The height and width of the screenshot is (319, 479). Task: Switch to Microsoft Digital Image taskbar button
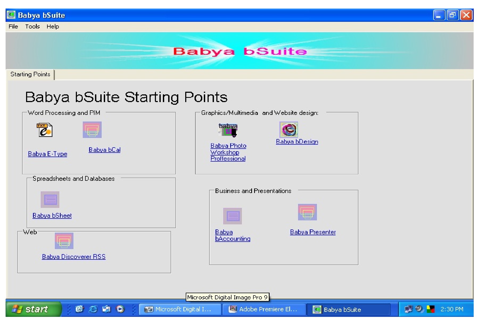(180, 309)
